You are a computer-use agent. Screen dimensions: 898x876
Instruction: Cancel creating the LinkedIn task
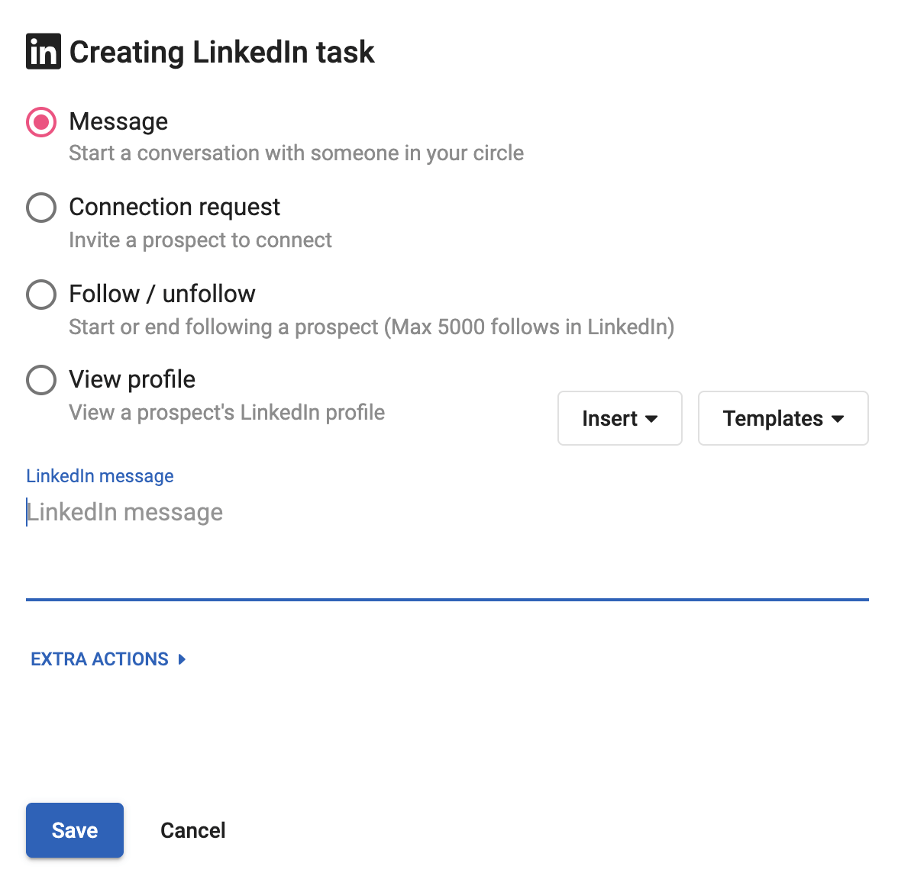click(193, 830)
